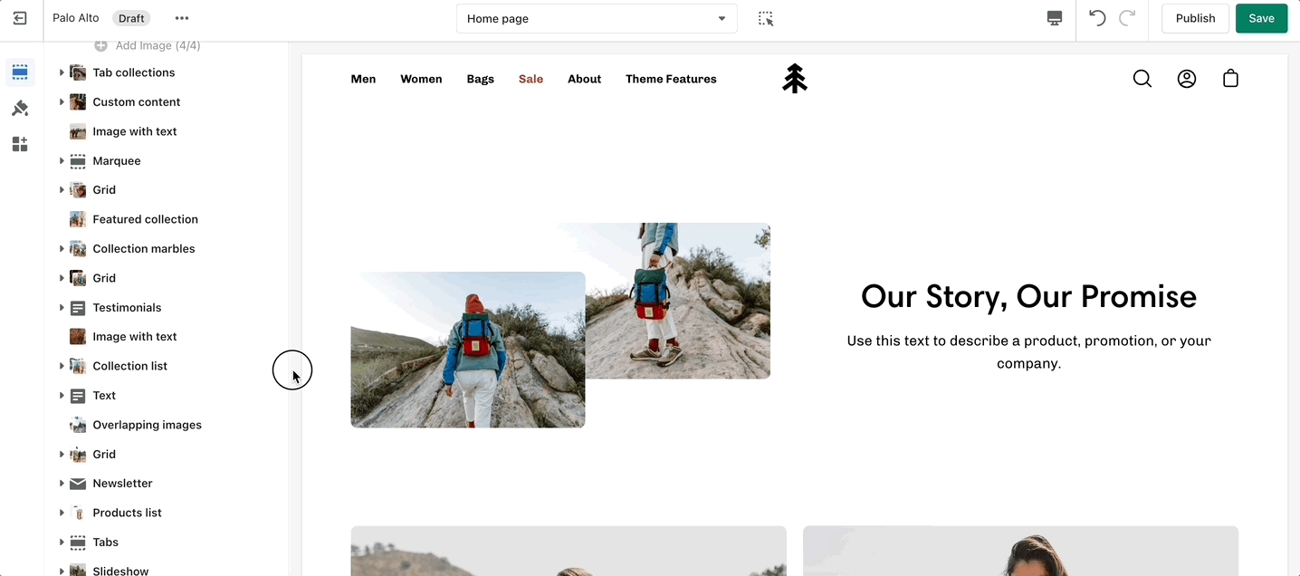This screenshot has height=576, width=1300.
Task: Expand the Testimonials section arrow
Action: 62,308
